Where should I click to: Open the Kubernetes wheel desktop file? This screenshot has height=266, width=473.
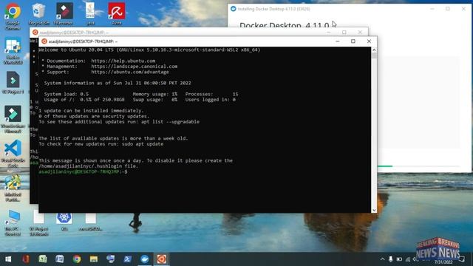[64, 221]
